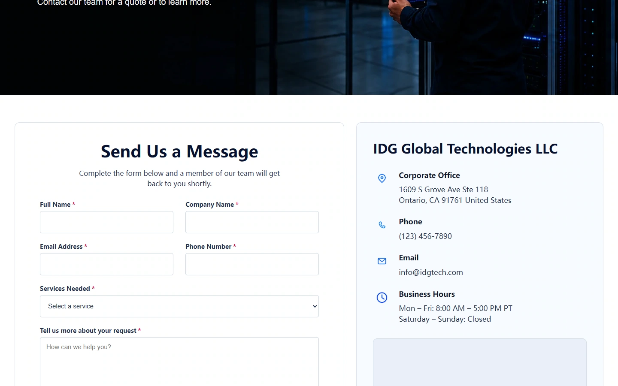The height and width of the screenshot is (386, 618).
Task: Click the Business Hours label
Action: (x=427, y=294)
